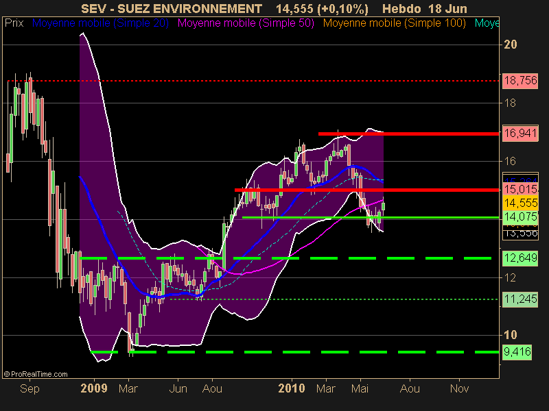Viewport: 549px width, 411px height.
Task: Click the 16,941 resistance price label
Action: pyautogui.click(x=520, y=133)
